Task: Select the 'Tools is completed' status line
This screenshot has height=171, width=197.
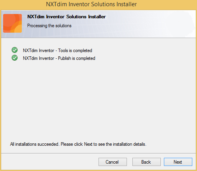Action: point(58,51)
